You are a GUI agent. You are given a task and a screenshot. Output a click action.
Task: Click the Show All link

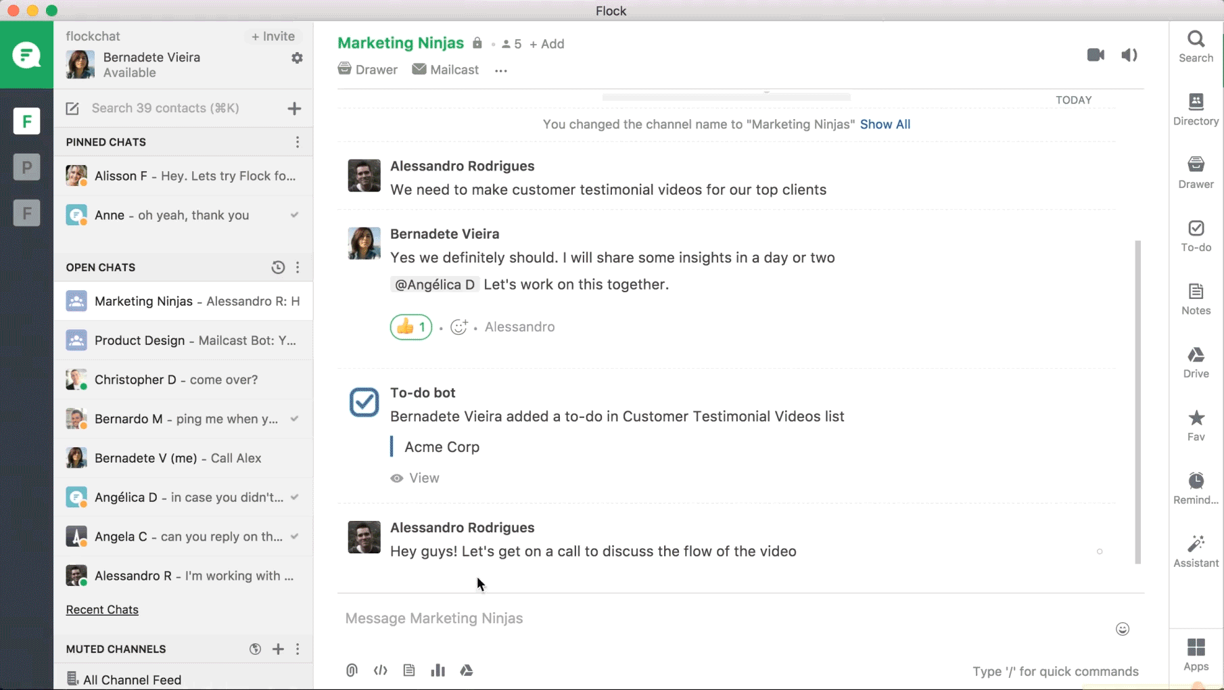pyautogui.click(x=885, y=124)
